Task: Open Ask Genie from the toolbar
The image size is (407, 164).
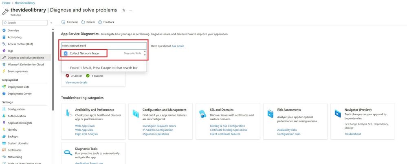Action: [70, 22]
